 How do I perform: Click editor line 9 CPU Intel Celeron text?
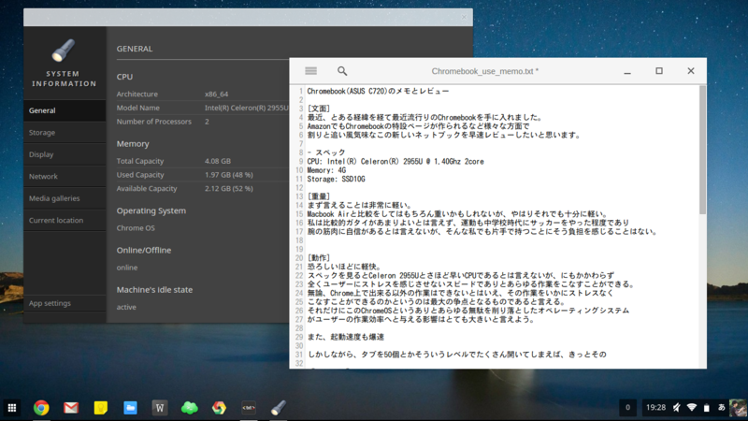point(396,161)
